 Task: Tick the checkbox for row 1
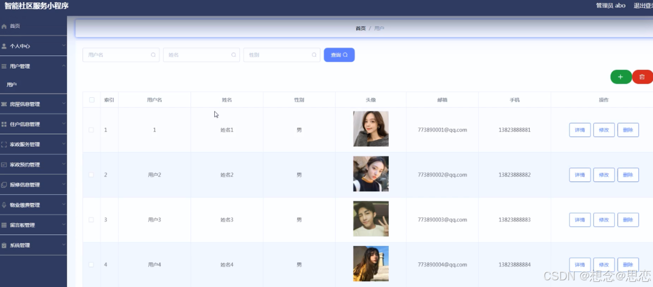[x=91, y=130]
